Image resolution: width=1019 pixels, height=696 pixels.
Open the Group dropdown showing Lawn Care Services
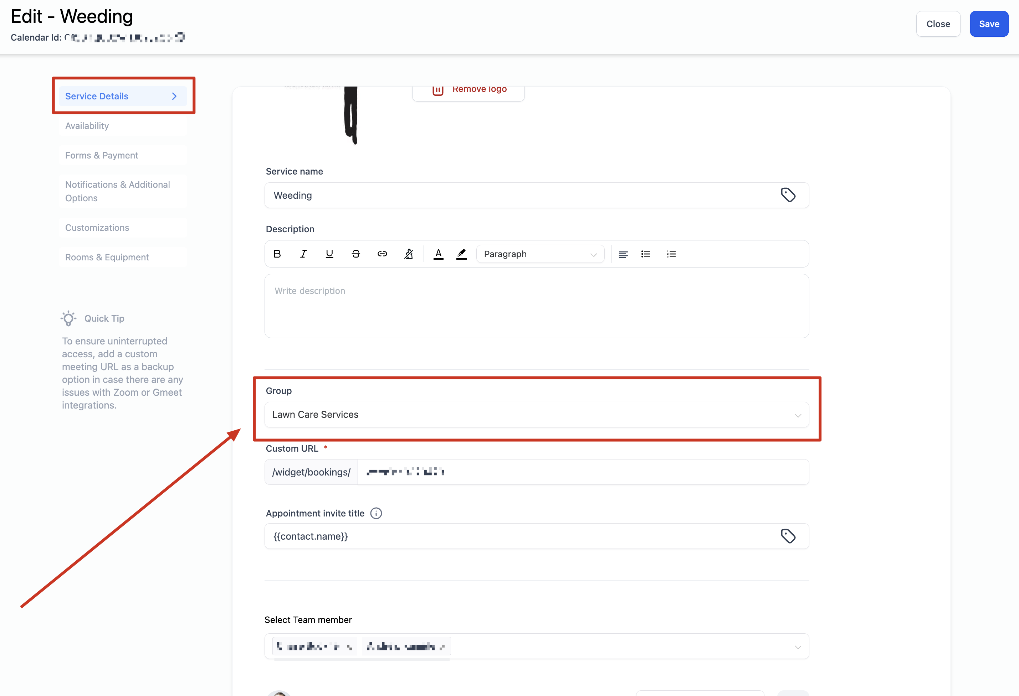pyautogui.click(x=536, y=415)
